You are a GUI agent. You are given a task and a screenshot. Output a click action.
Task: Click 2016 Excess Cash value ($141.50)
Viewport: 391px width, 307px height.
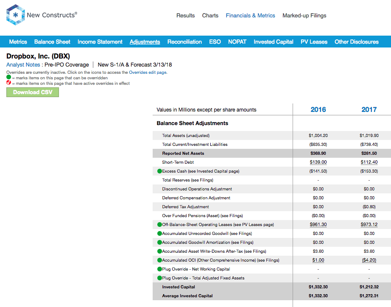(318, 171)
